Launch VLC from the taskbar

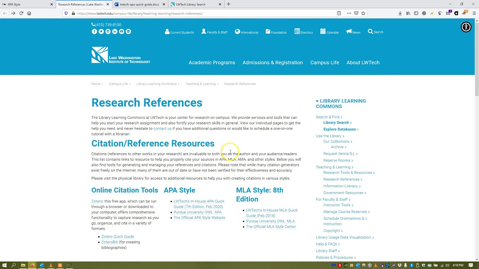(x=51, y=265)
